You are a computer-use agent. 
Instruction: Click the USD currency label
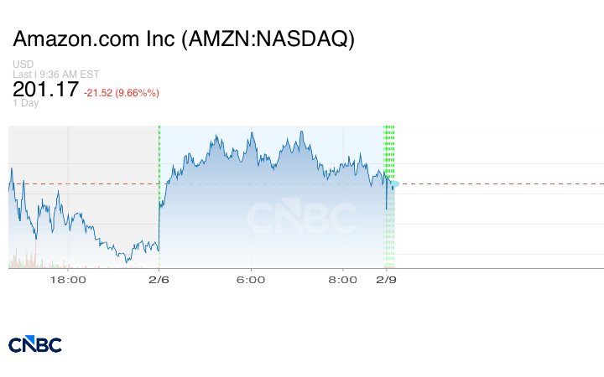tap(23, 65)
